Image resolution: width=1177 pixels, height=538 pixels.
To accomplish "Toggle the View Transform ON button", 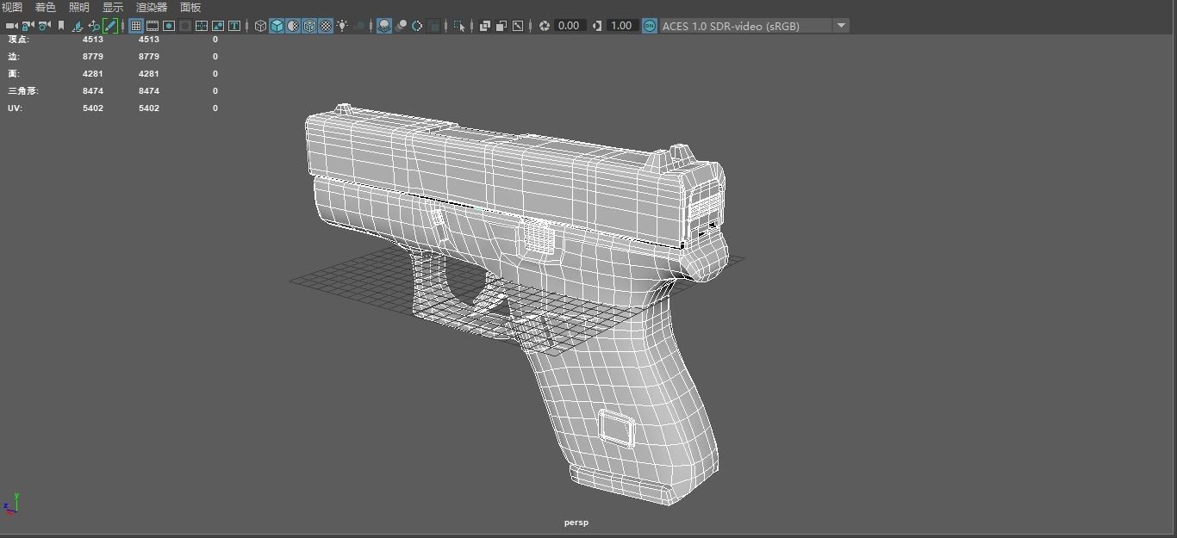I will 649,26.
